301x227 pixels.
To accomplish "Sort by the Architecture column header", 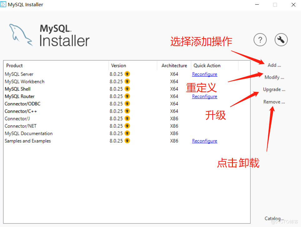I will (174, 66).
